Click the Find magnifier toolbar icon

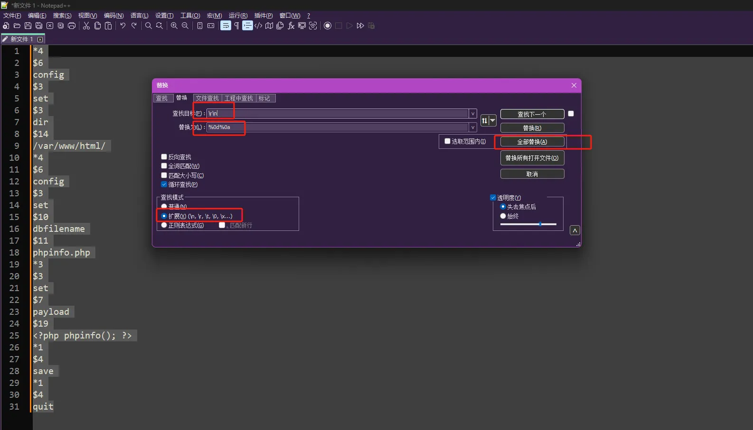click(x=149, y=26)
